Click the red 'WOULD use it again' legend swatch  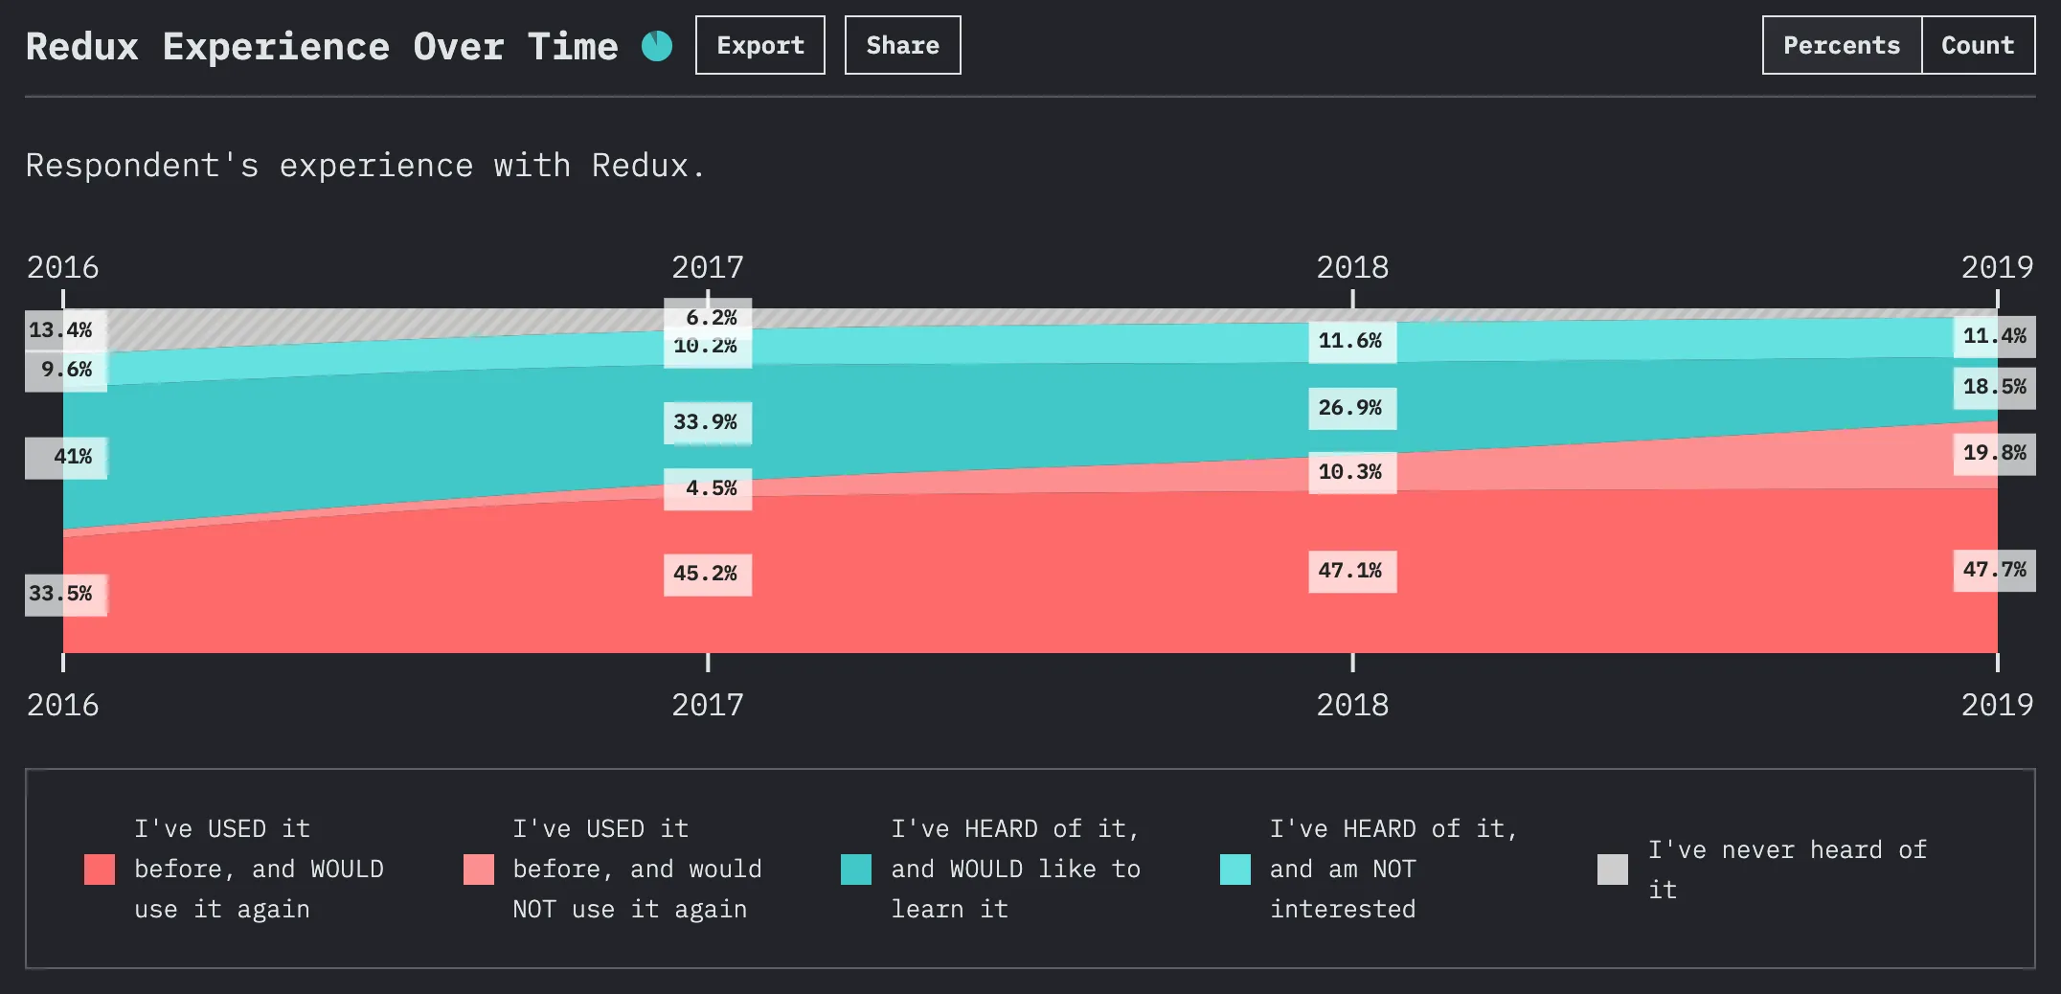point(100,870)
